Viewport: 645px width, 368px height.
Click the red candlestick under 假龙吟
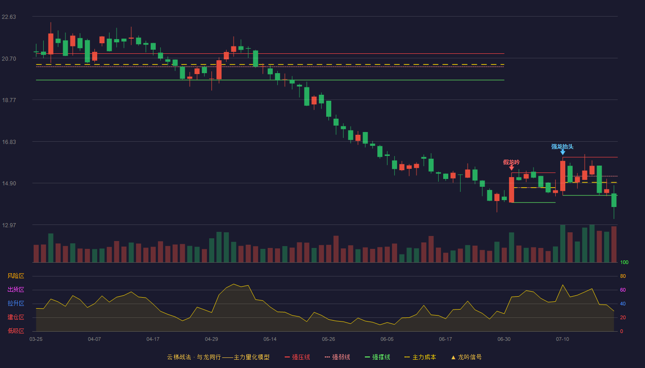[511, 190]
